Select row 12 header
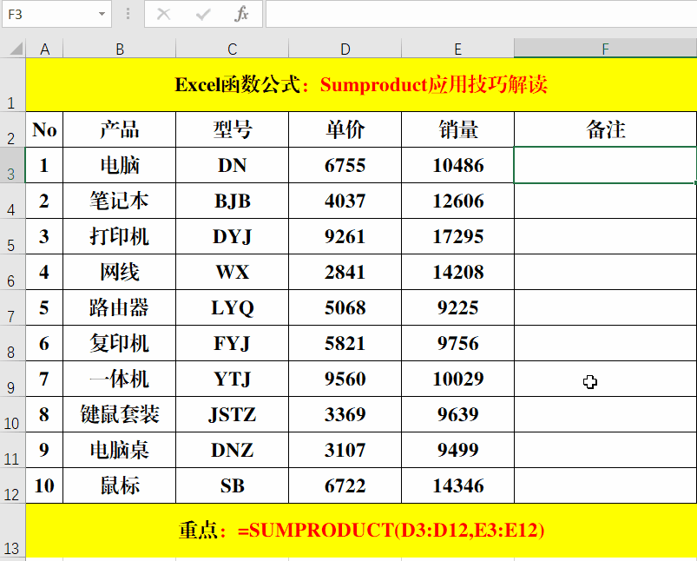Viewport: 697px width, 561px height. click(x=12, y=485)
